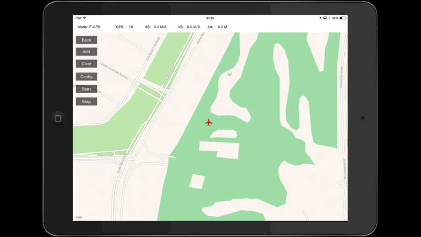Tap the GPS satellite count readout
Image resolution: width=421 pixels, height=237 pixels.
point(124,27)
